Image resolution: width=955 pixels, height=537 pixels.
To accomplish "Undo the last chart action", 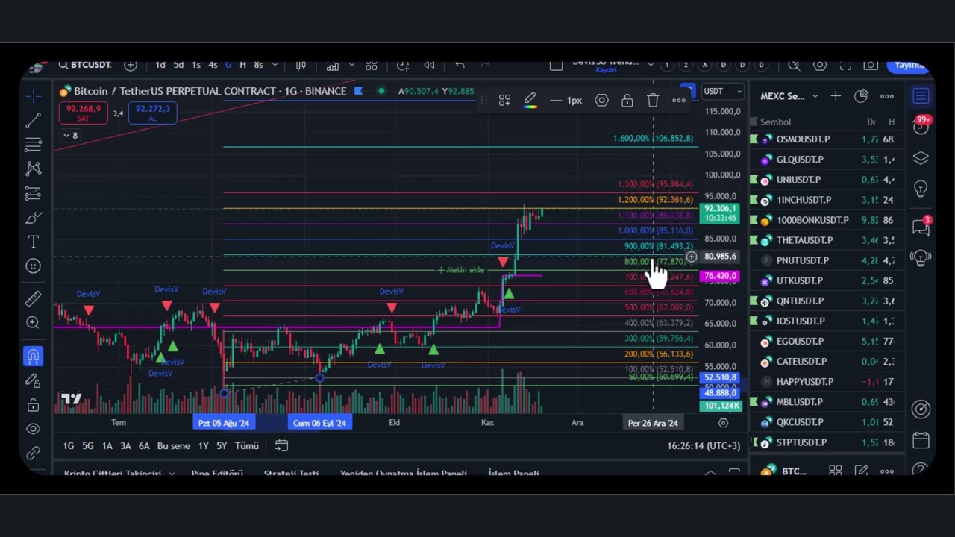I will [460, 65].
